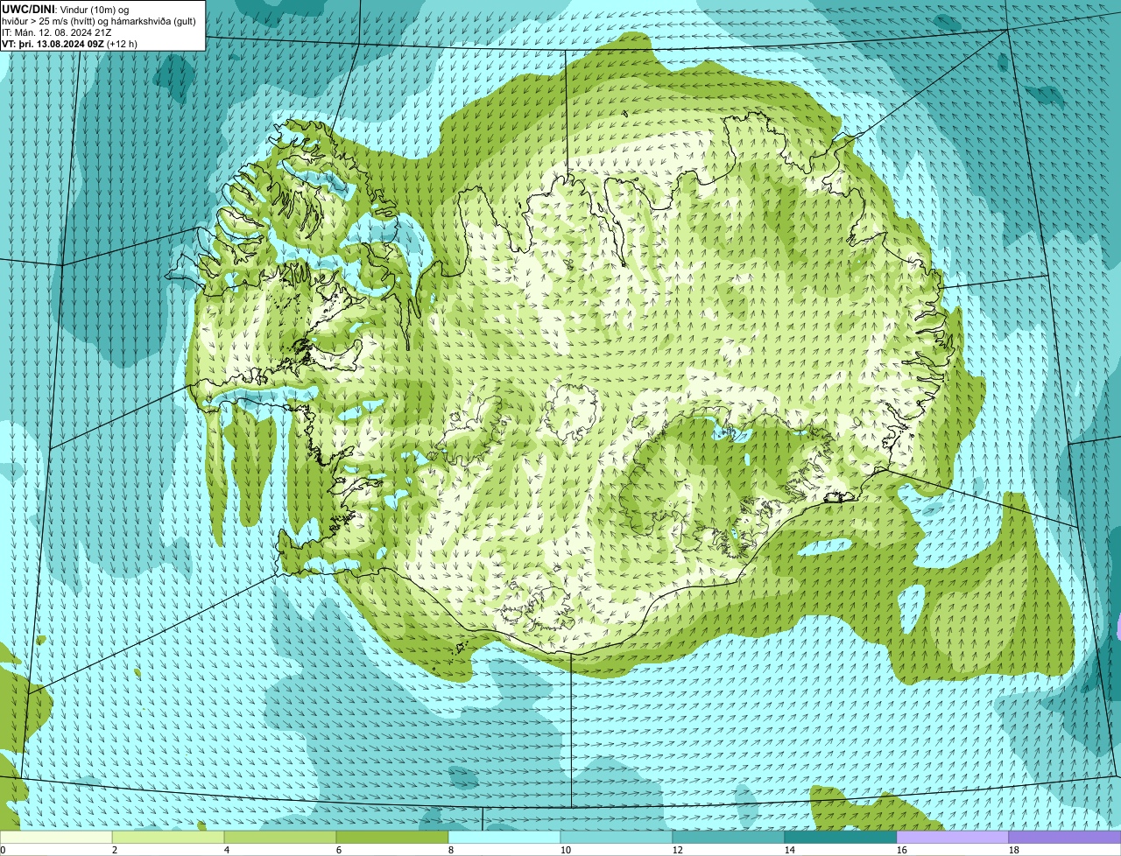The image size is (1121, 856).
Task: Click the '6' tick label on the scale
Action: [x=339, y=849]
